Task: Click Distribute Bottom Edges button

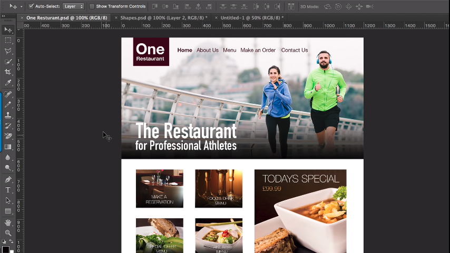Action: point(244,6)
